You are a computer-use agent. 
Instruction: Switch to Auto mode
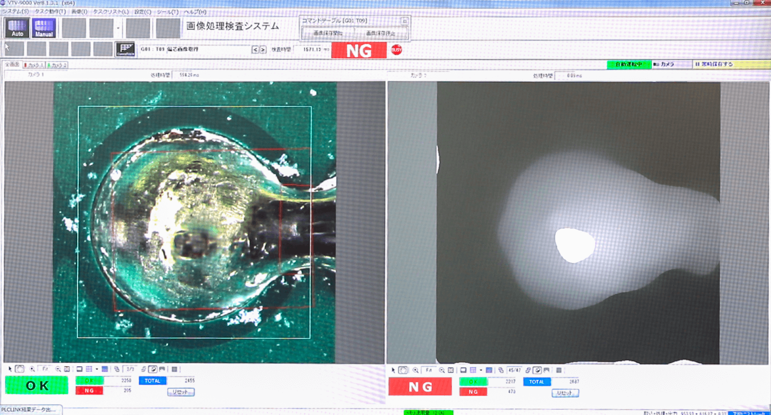tap(17, 28)
